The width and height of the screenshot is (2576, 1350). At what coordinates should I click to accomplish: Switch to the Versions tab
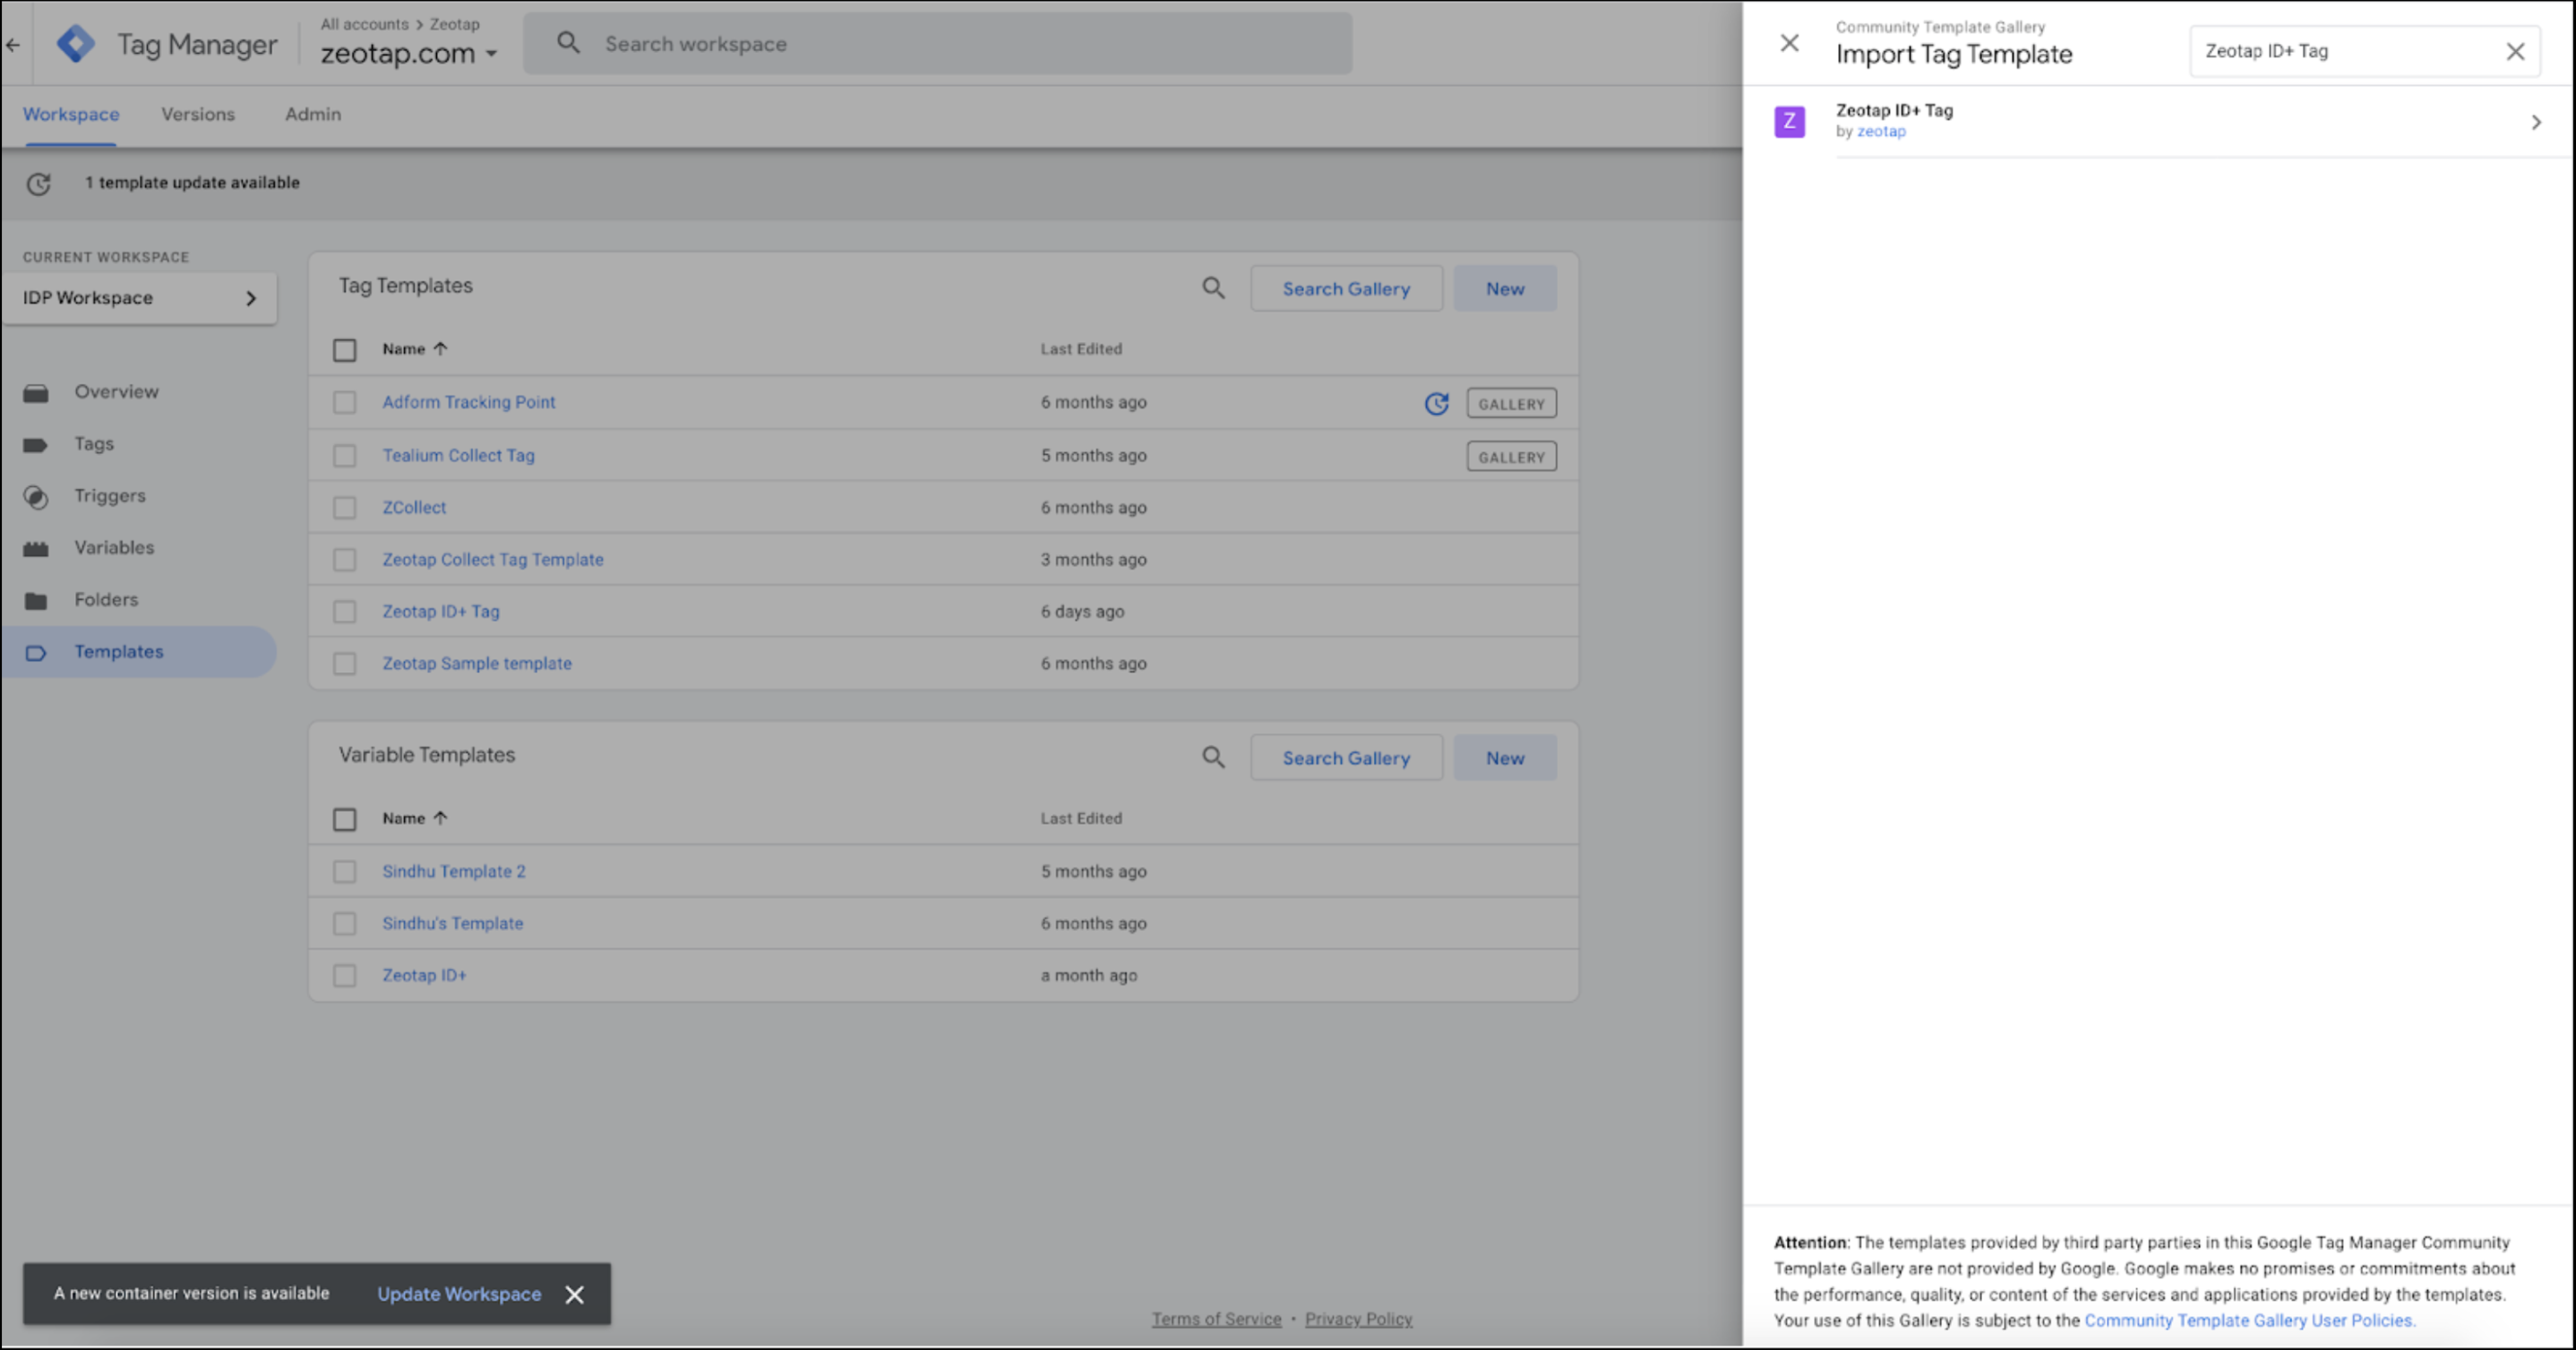click(198, 114)
